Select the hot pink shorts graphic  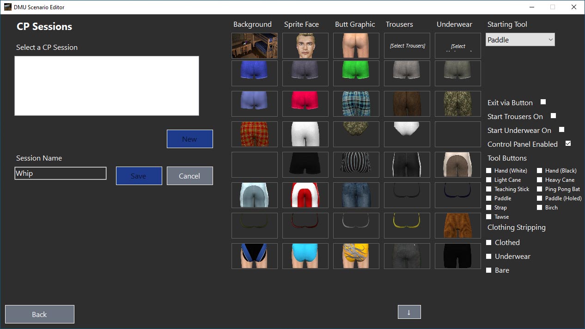(305, 103)
